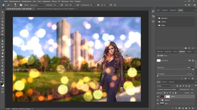Toggle pixel layer filter icon
This screenshot has height=110, width=197.
coord(177,86)
